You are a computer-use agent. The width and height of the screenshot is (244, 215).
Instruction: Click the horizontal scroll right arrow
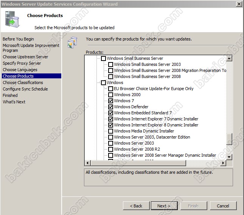223,163
